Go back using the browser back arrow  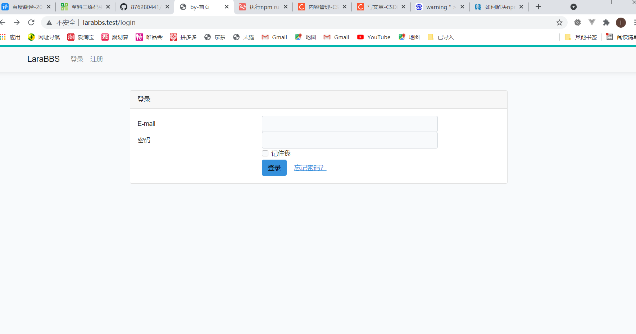click(x=3, y=23)
